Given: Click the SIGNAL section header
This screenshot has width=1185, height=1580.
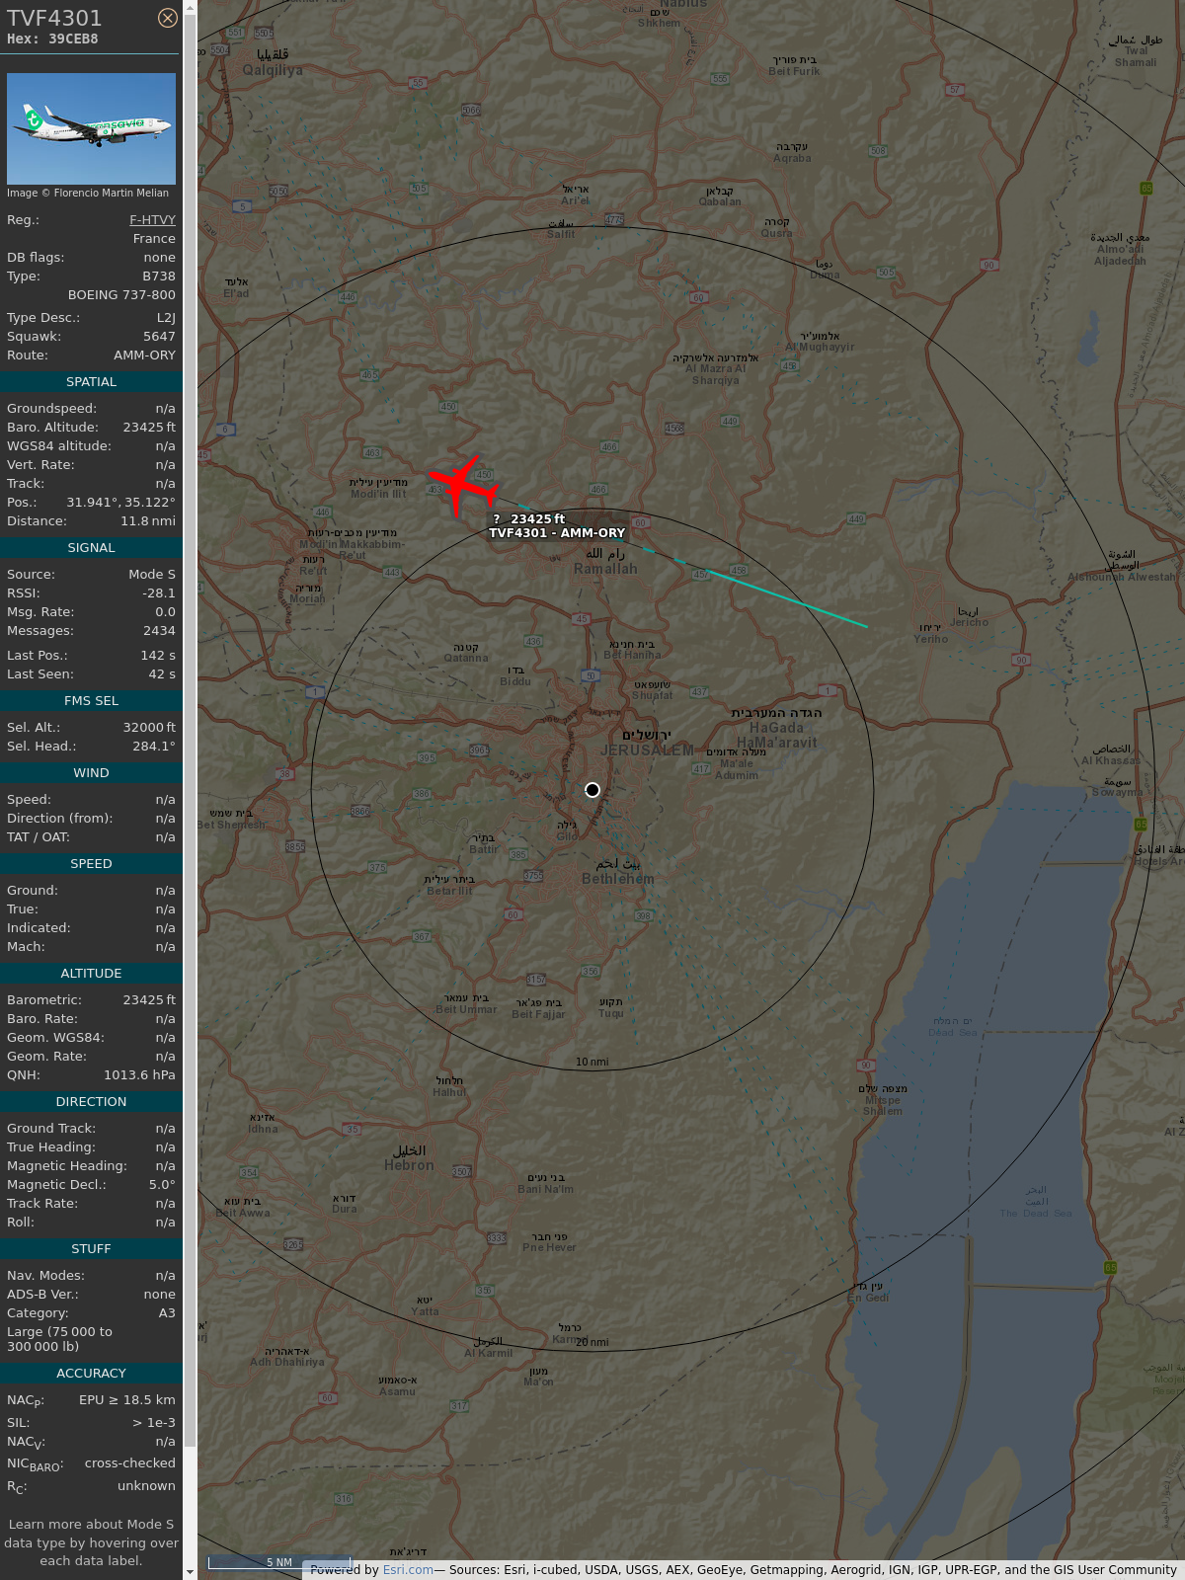Looking at the screenshot, I should coord(91,548).
